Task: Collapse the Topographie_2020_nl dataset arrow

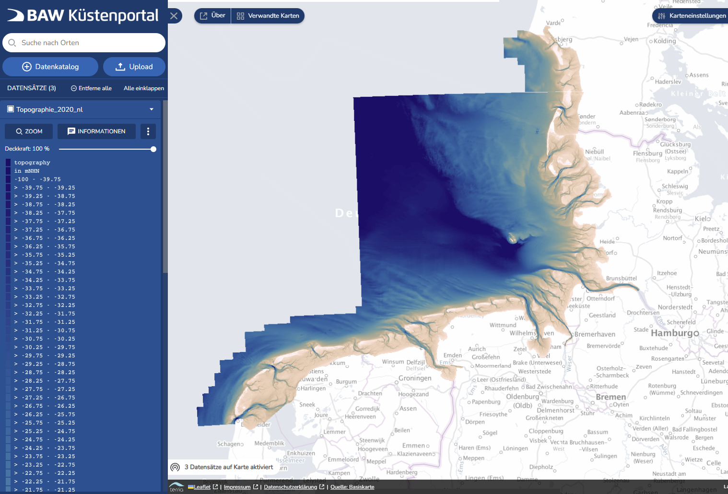Action: pos(152,109)
